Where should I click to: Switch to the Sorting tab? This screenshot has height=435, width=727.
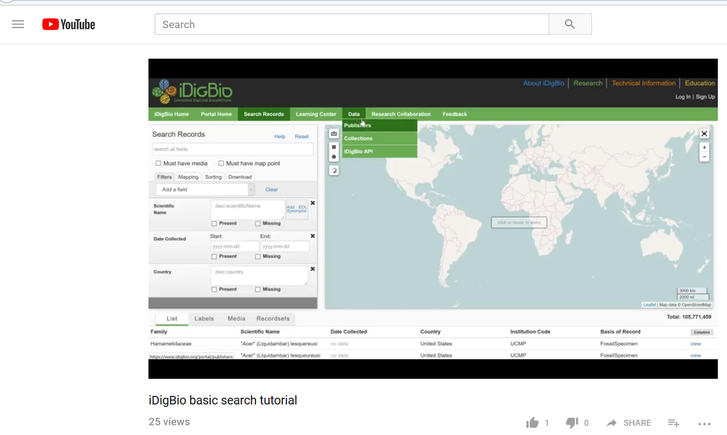(x=213, y=177)
